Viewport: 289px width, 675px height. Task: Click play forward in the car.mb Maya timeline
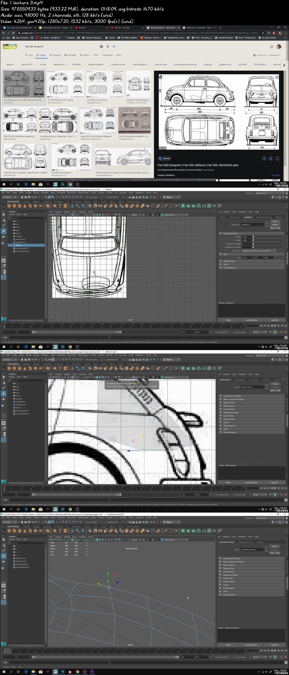[x=275, y=326]
